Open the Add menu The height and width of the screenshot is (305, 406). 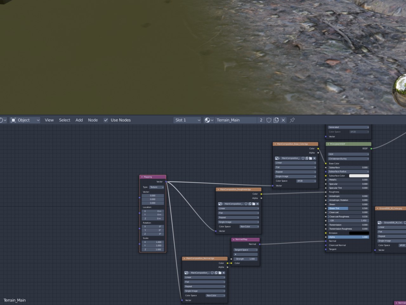(x=79, y=120)
